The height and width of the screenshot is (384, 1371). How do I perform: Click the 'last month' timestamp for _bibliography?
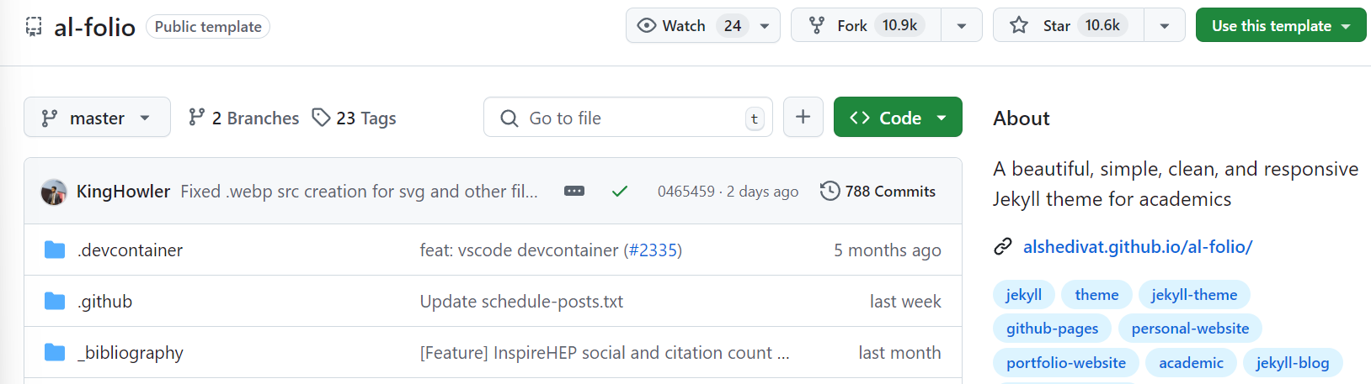click(x=899, y=353)
